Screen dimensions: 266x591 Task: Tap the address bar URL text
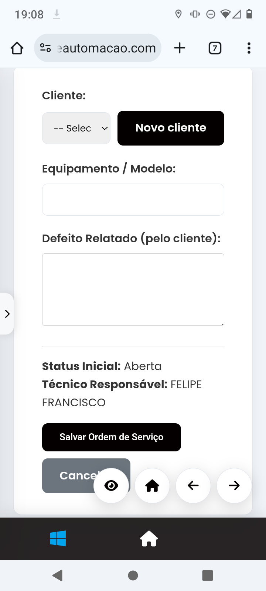[x=107, y=48]
